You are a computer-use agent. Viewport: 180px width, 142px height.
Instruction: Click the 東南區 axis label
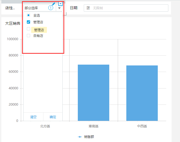pos(94,126)
